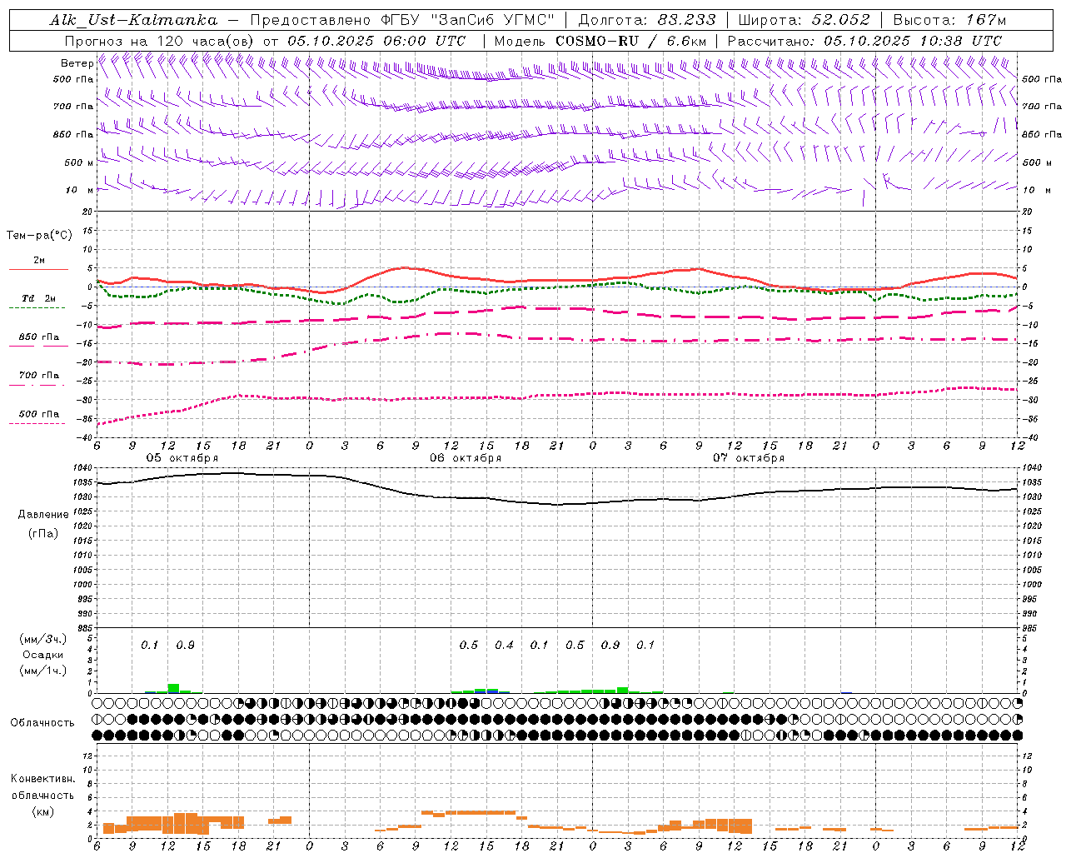1066x853 pixels.
Task: Select the Конвективн. облачность panel label
Action: point(42,787)
